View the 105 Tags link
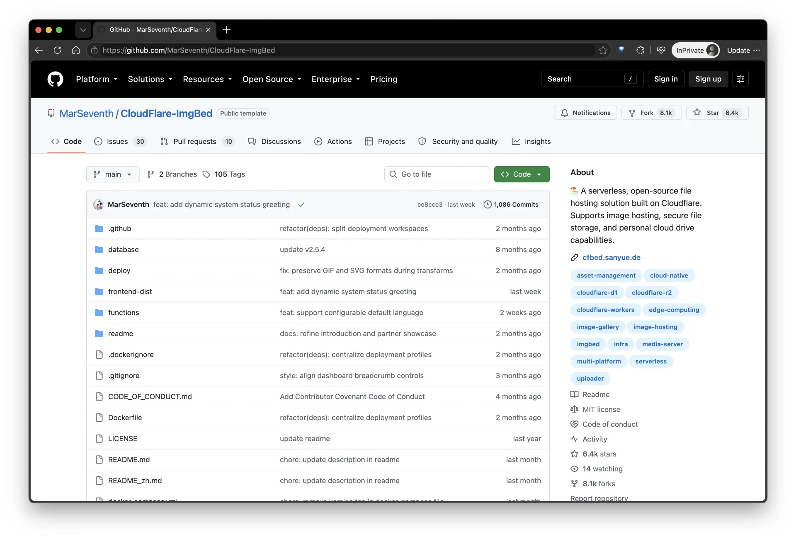The width and height of the screenshot is (796, 541). coord(224,174)
